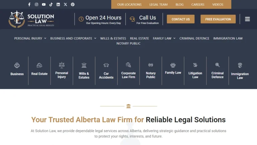Click the Contact Us button
The height and width of the screenshot is (145, 257).
[x=181, y=19]
